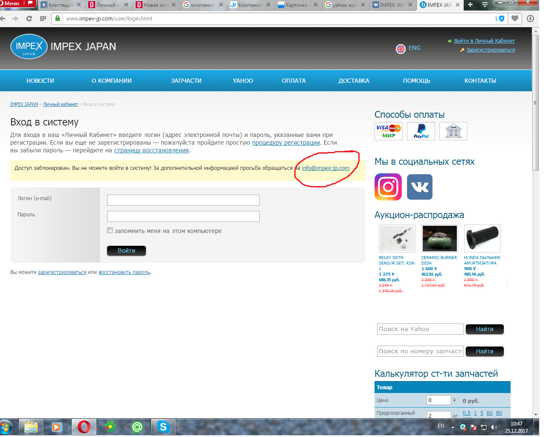Open the downloads arrow icon in toolbar
The width and height of the screenshot is (546, 437).
point(530,18)
